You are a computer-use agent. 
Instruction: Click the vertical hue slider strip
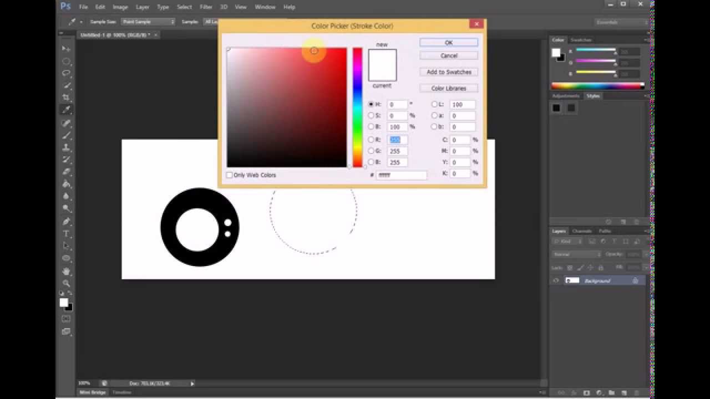[x=357, y=108]
